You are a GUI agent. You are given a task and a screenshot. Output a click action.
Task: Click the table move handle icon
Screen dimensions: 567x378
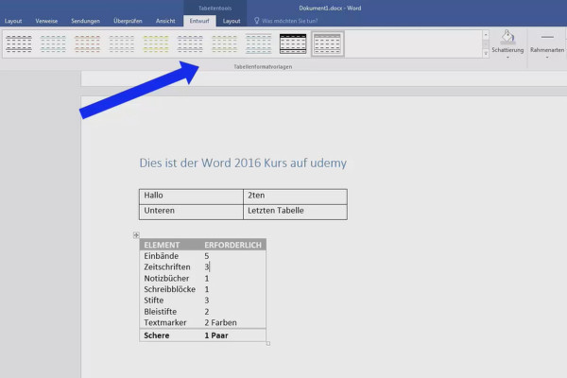(136, 235)
